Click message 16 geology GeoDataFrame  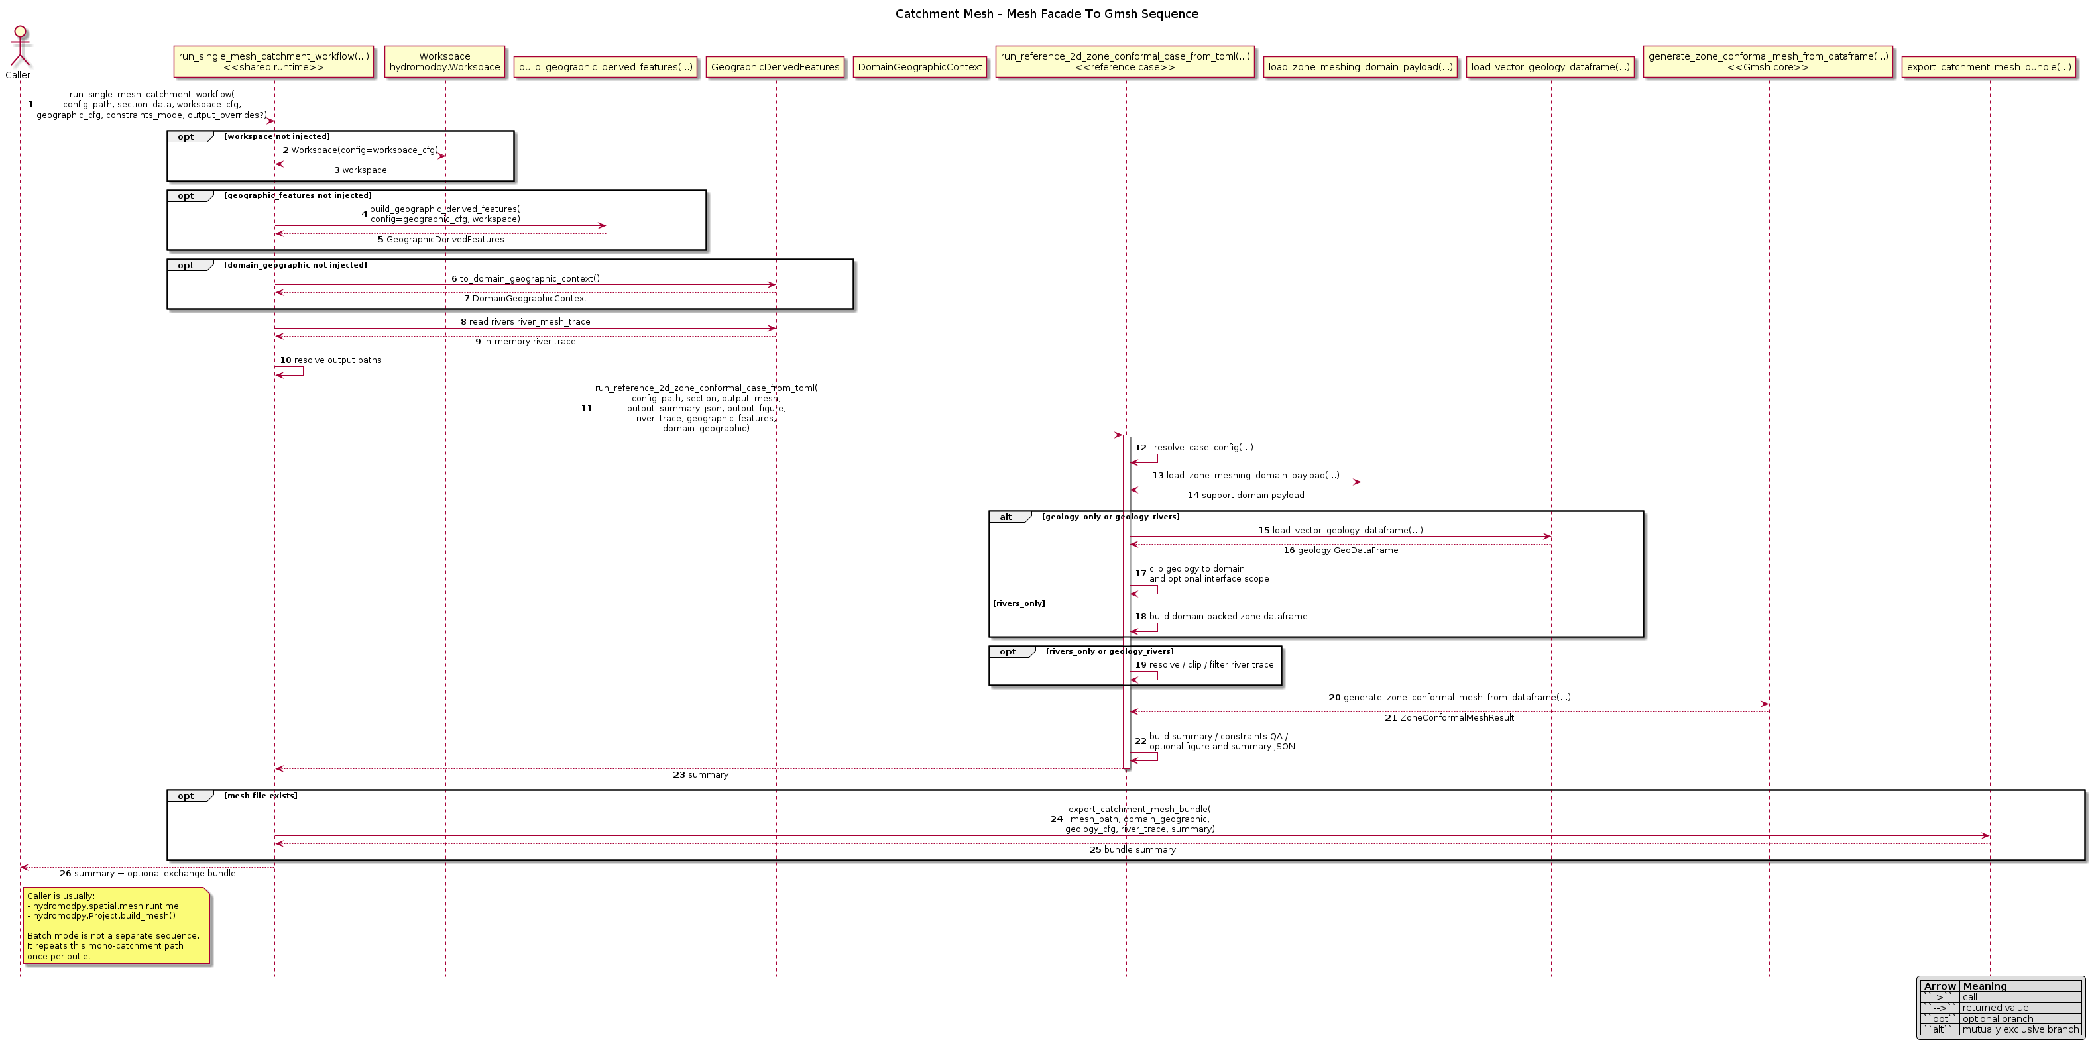click(1341, 551)
